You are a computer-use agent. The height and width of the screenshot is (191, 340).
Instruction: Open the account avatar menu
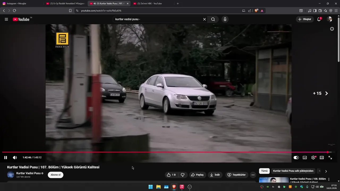329,19
